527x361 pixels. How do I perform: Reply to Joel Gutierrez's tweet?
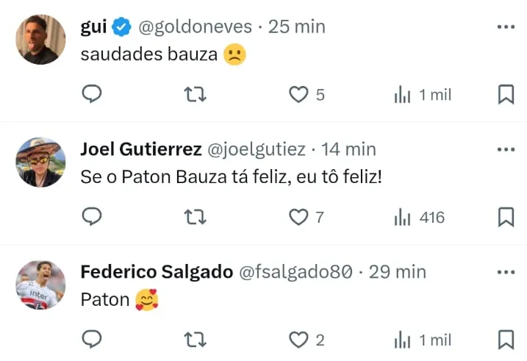pyautogui.click(x=91, y=217)
